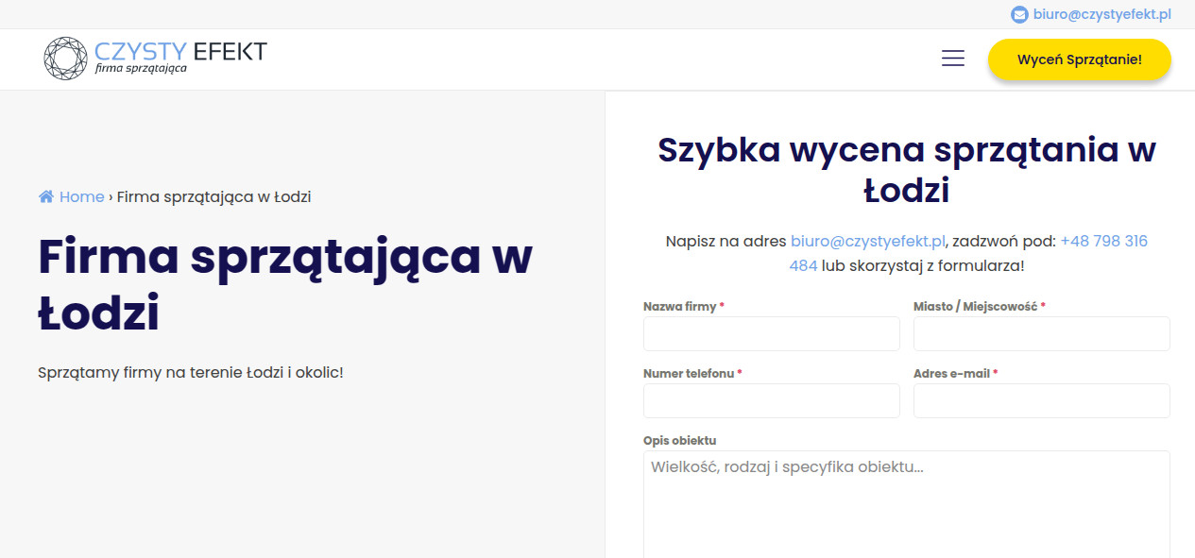Click the email address in the top header bar
The width and height of the screenshot is (1195, 558).
(x=1101, y=14)
